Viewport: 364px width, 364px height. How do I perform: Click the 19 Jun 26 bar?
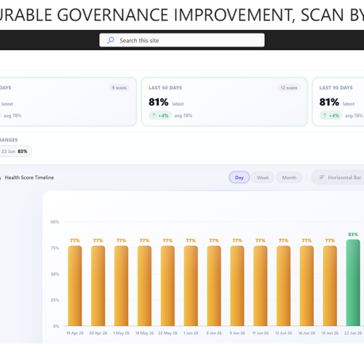pyautogui.click(x=330, y=285)
